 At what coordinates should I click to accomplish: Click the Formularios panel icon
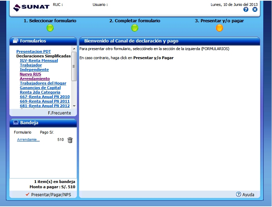click(x=15, y=41)
